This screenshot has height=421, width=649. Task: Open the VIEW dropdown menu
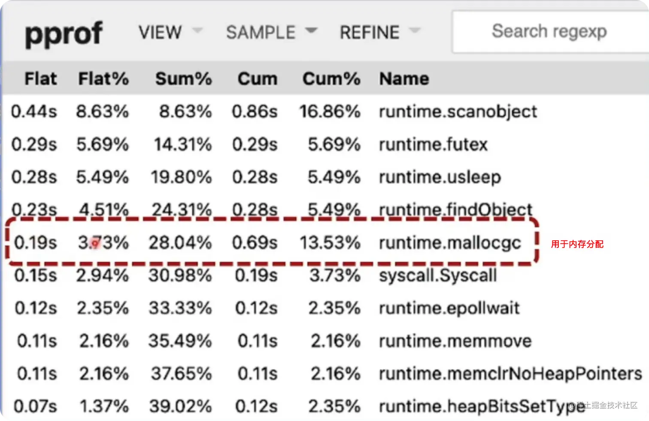pyautogui.click(x=170, y=32)
